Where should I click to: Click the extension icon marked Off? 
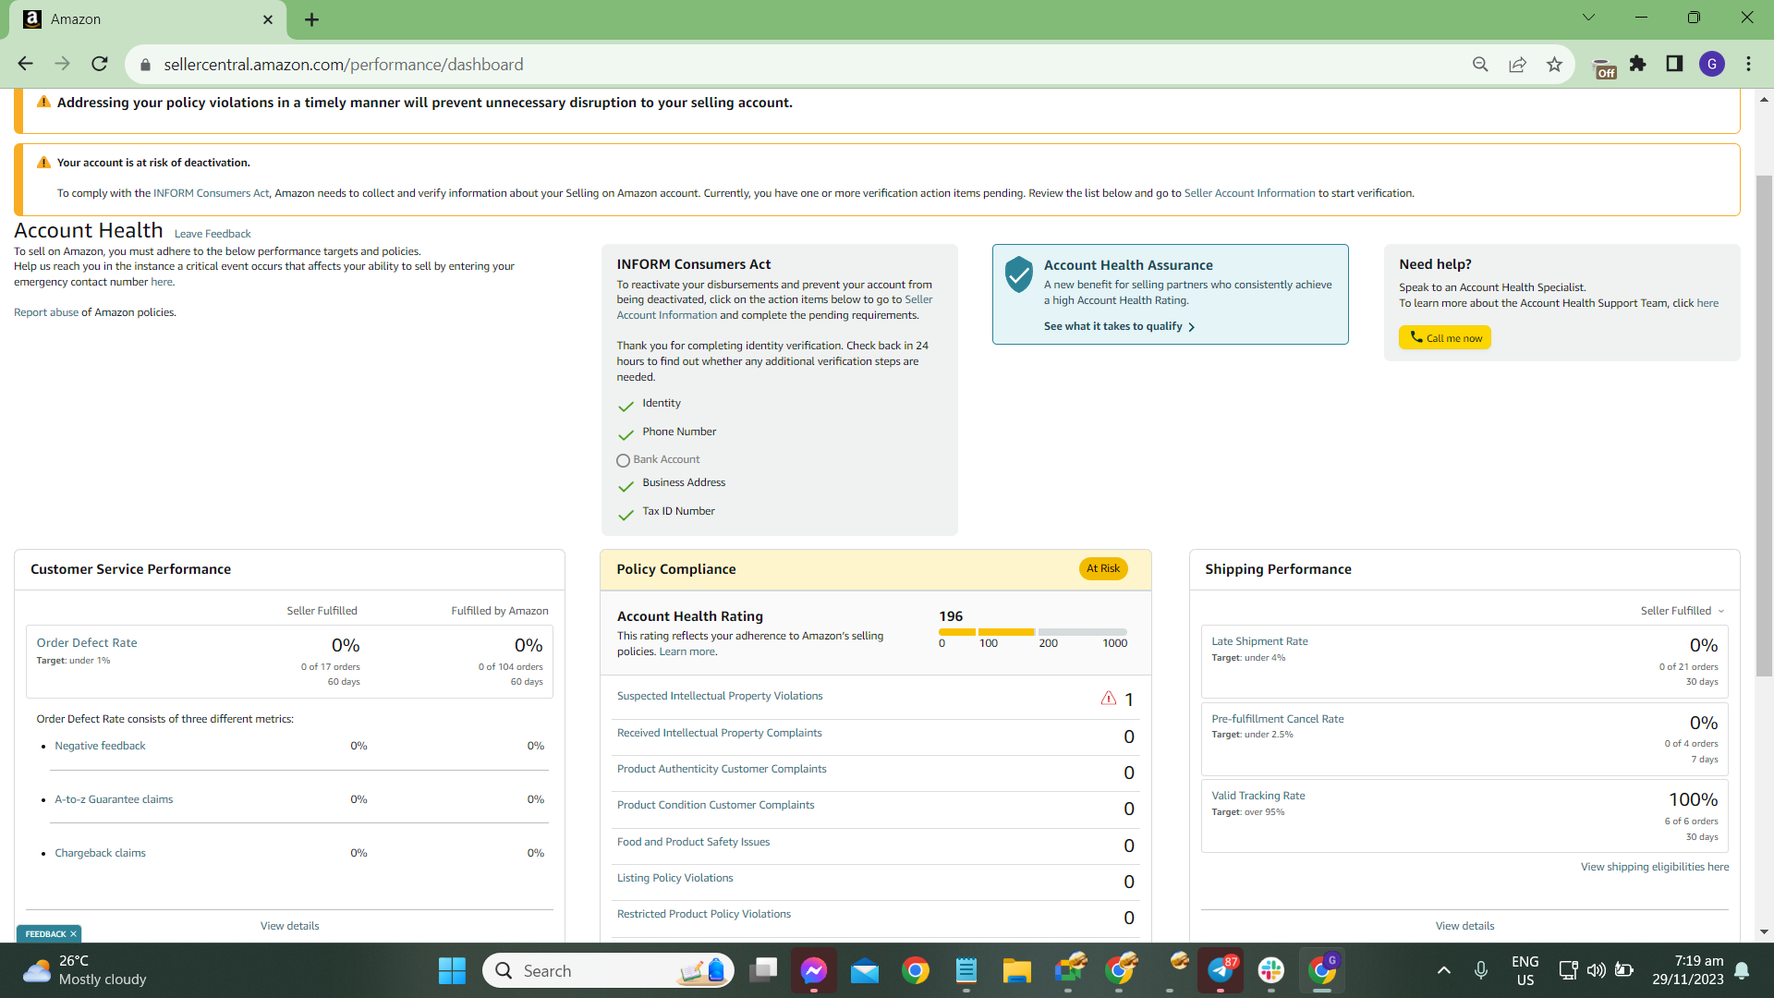pos(1605,67)
